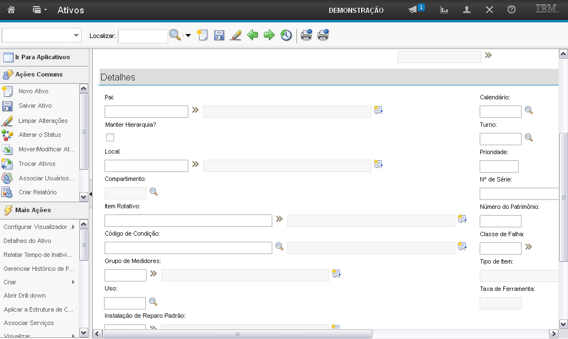The height and width of the screenshot is (339, 568).
Task: Click Trocar Ativos in common actions
Action: (x=37, y=164)
